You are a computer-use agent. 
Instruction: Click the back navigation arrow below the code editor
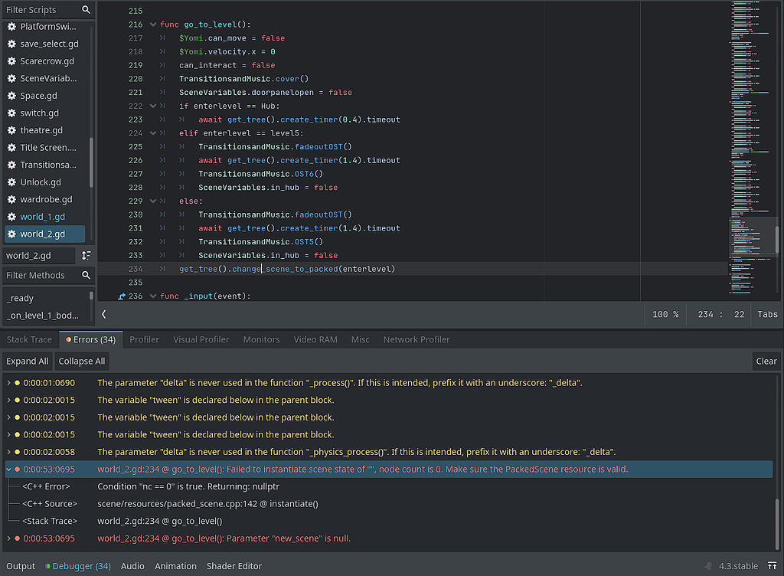[104, 314]
